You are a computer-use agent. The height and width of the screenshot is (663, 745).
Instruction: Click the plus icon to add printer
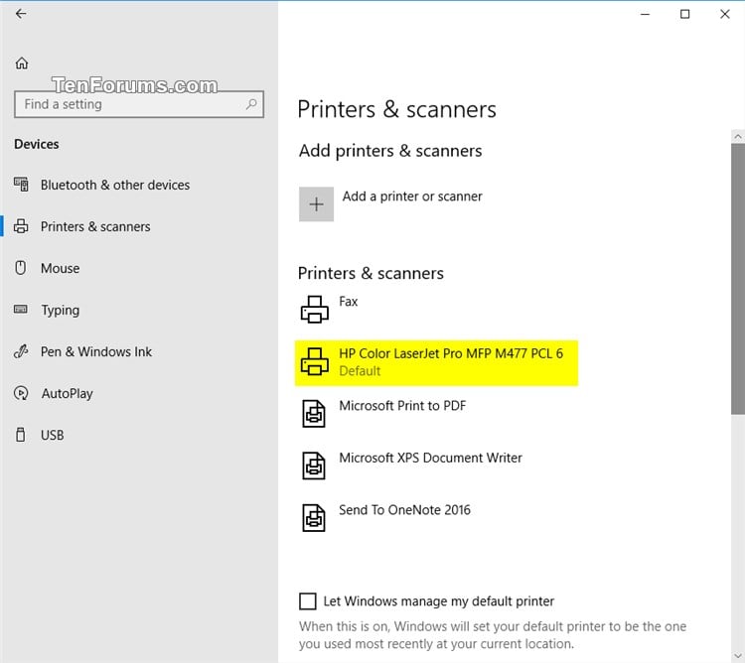click(x=316, y=204)
